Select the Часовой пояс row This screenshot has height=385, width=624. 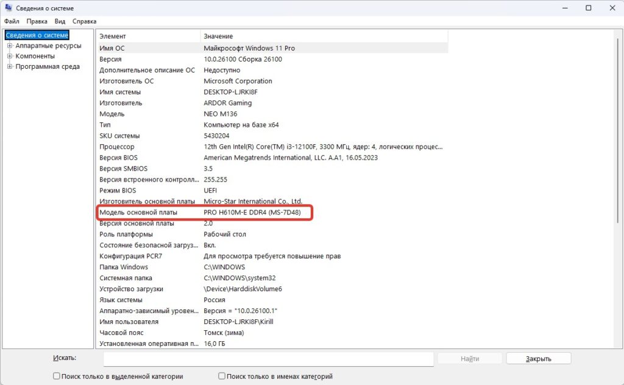(272, 333)
